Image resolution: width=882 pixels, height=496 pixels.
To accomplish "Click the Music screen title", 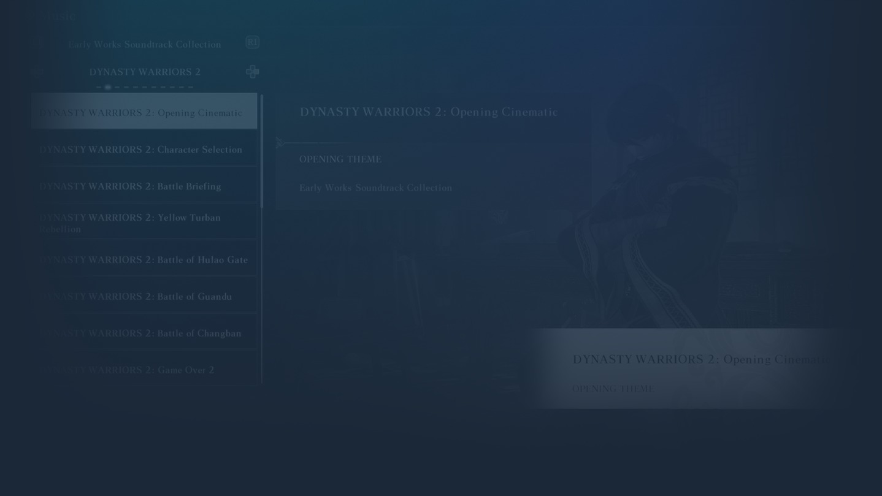I will (56, 17).
